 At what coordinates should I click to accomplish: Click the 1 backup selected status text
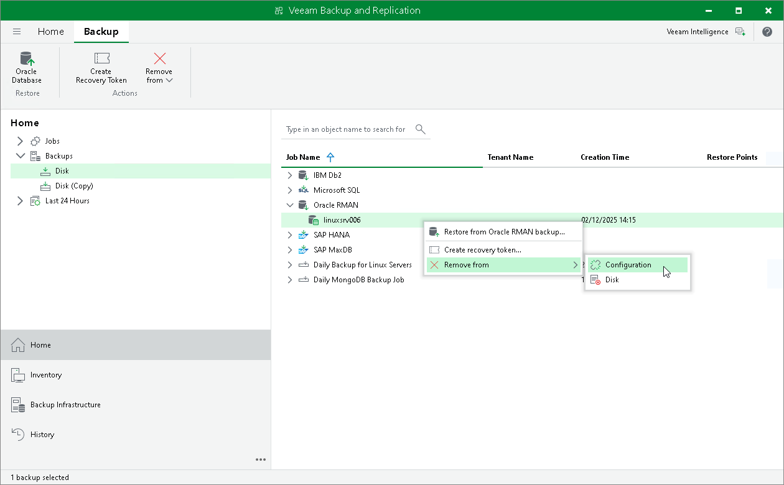pos(40,478)
